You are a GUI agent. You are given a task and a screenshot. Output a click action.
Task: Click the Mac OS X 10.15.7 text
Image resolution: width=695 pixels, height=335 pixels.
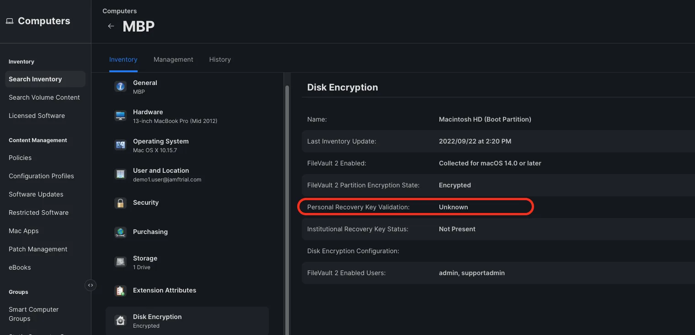(155, 150)
